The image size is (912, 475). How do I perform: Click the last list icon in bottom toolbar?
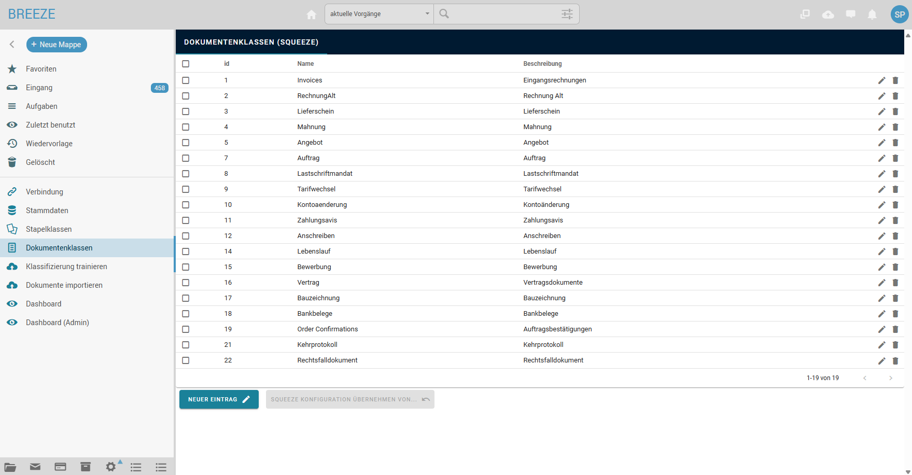[x=161, y=467]
